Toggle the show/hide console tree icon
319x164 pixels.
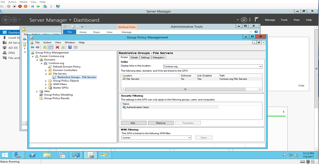(x=50, y=47)
